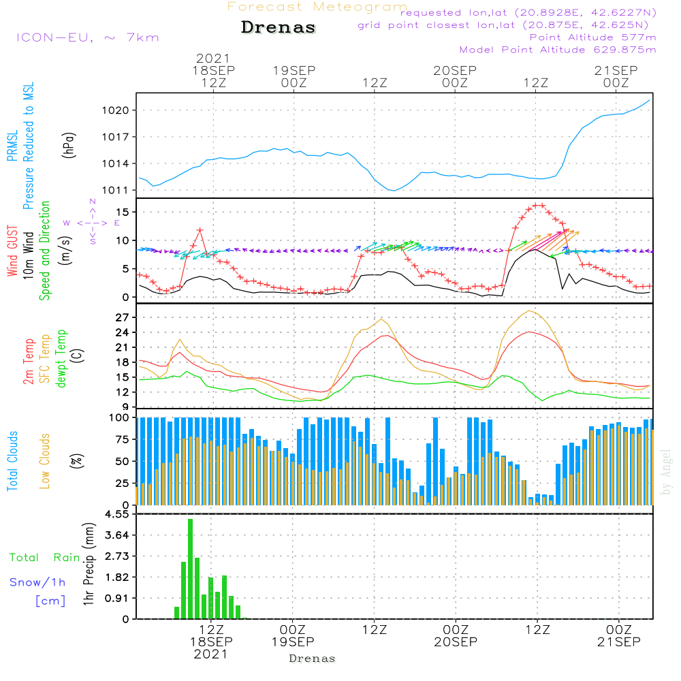The image size is (681, 681).
Task: Click the '4.55' precipitation axis value
Action: point(117,514)
